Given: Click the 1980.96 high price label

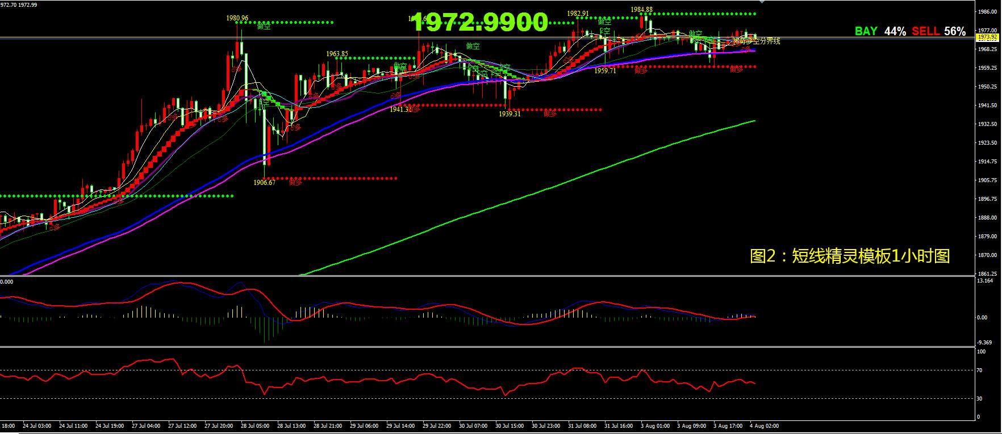Looking at the screenshot, I should tap(237, 18).
